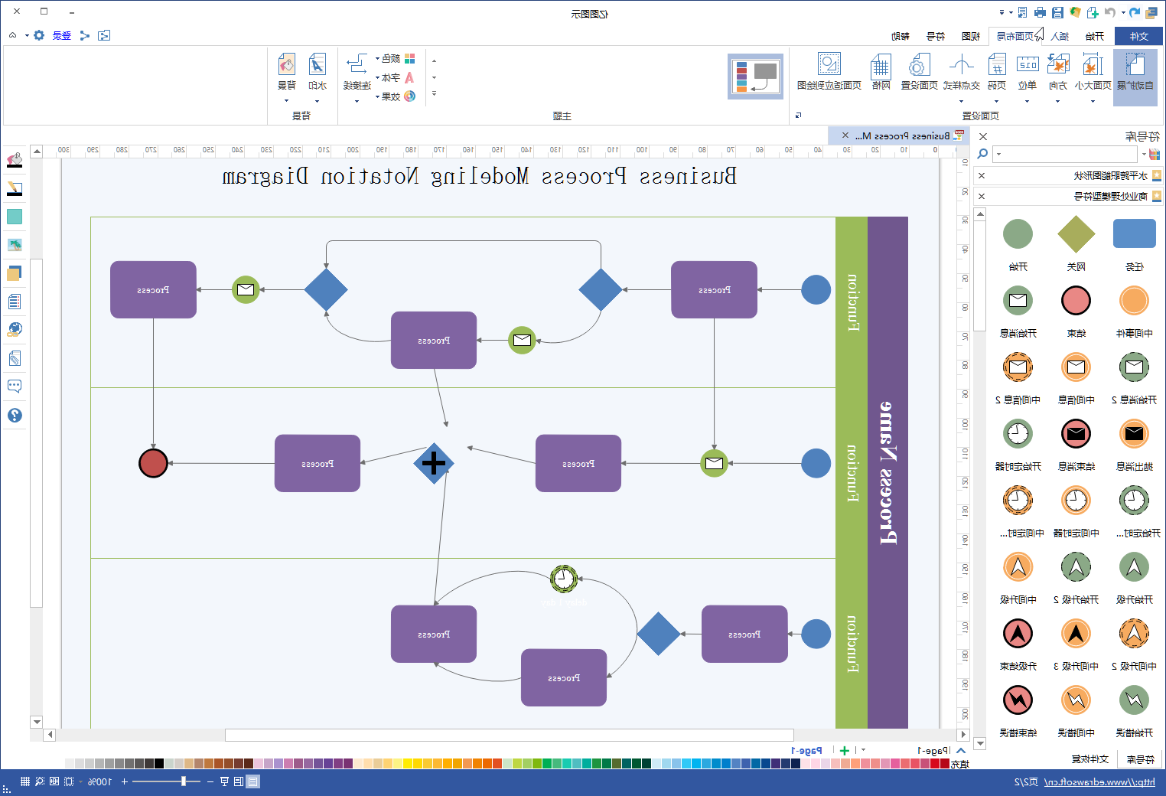Open the line style pencil sidebar panel
Image resolution: width=1166 pixels, height=796 pixels.
pos(15,188)
